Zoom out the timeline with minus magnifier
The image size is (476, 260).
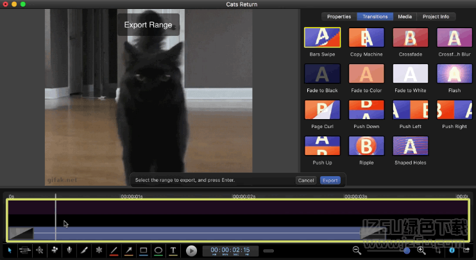357,250
